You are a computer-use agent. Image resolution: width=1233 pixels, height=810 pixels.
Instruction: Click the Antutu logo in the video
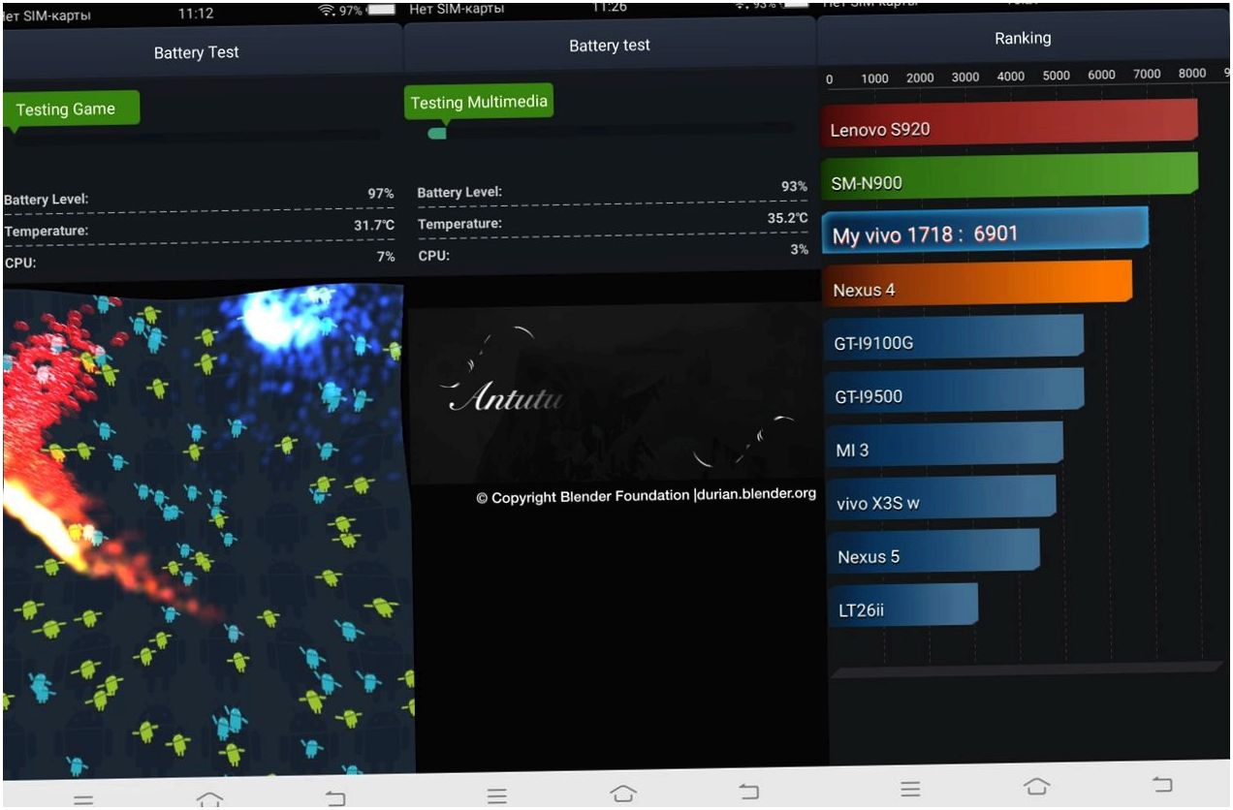tap(506, 397)
